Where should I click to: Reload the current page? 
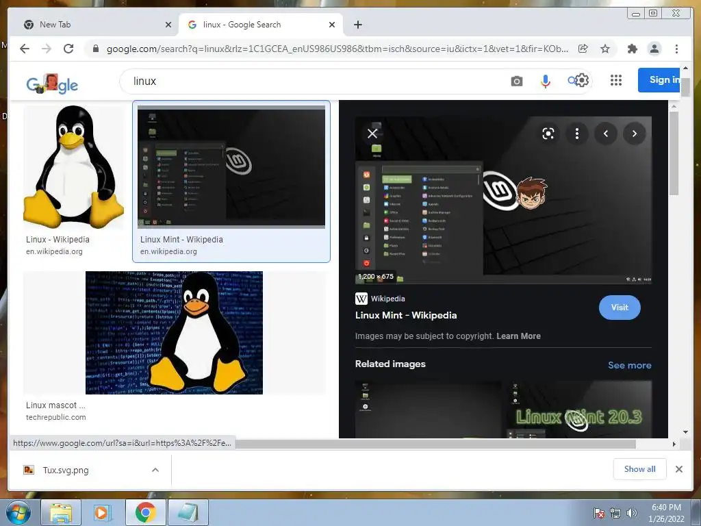point(68,49)
